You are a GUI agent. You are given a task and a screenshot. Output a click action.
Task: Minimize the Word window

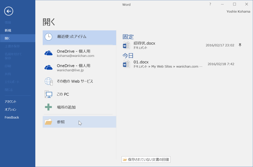222,4
